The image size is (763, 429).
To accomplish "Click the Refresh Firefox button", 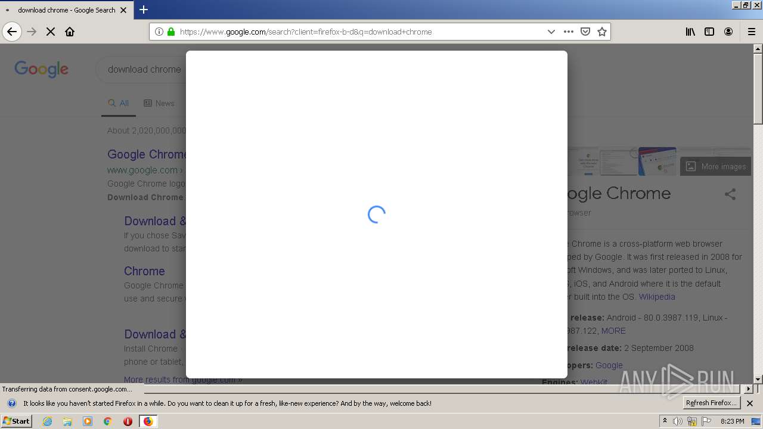I will [x=711, y=403].
